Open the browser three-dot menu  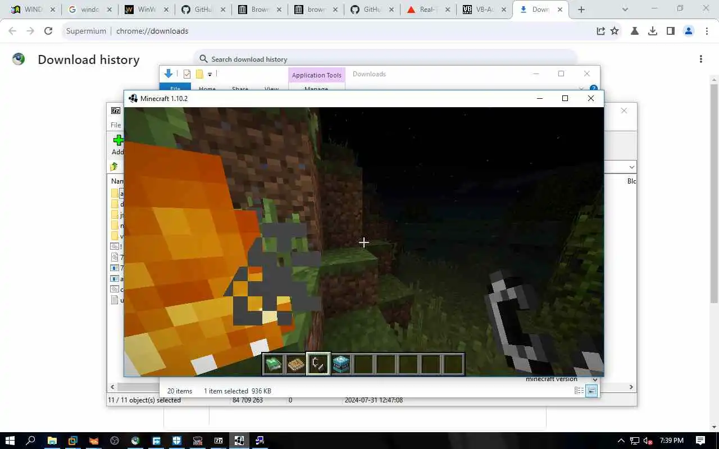[x=707, y=31]
